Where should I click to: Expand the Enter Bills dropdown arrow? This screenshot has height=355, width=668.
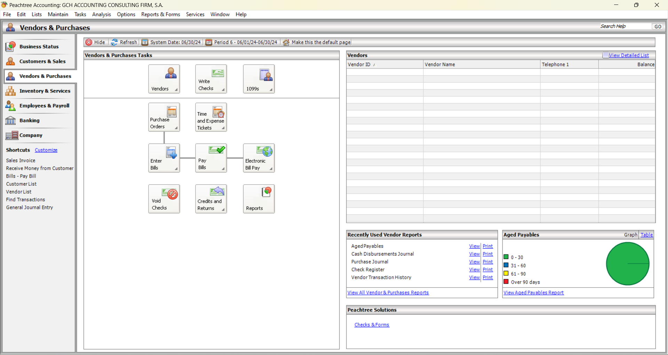pos(176,169)
